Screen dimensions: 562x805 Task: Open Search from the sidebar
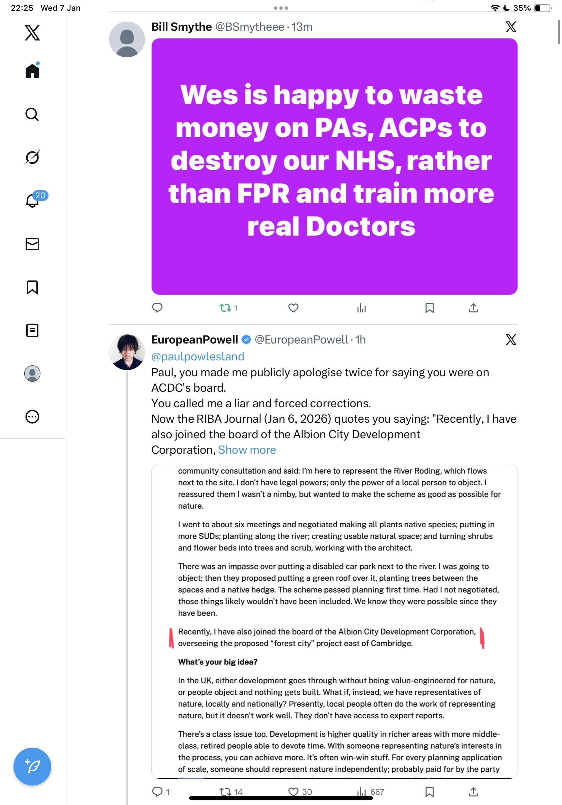click(x=32, y=114)
